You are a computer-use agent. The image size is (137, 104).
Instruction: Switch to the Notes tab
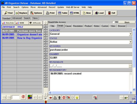[x=96, y=26]
